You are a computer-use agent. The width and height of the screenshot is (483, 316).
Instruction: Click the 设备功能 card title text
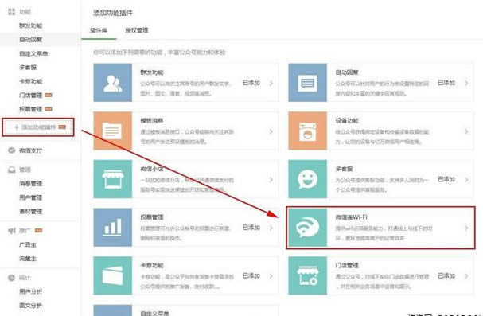347,121
